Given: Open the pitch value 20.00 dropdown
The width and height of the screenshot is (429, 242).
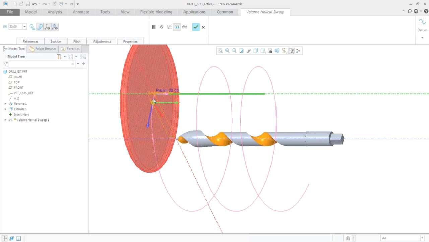Looking at the screenshot, I should pos(24,27).
